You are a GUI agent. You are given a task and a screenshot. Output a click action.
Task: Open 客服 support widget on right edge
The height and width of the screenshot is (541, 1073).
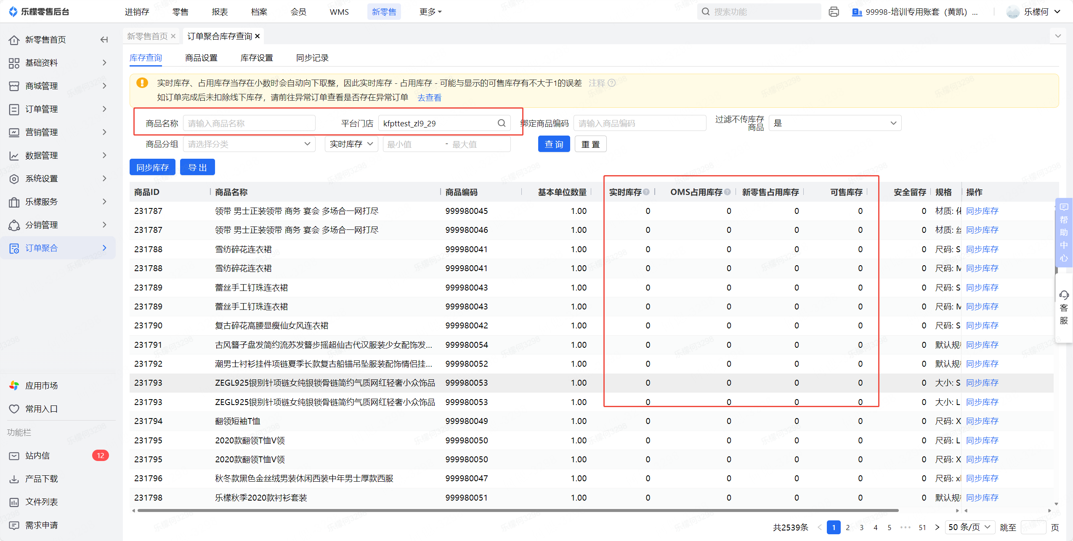[x=1064, y=308]
